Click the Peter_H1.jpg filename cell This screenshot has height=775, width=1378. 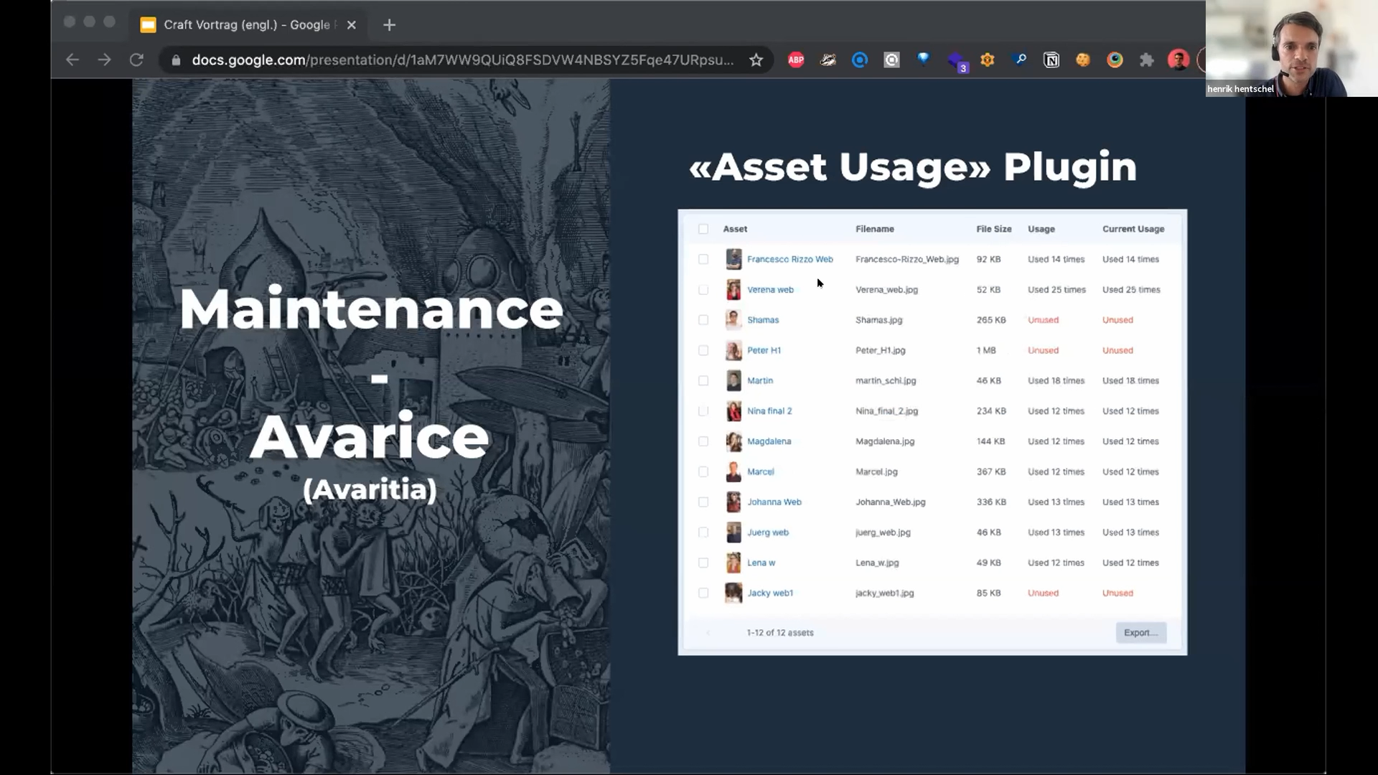point(880,350)
